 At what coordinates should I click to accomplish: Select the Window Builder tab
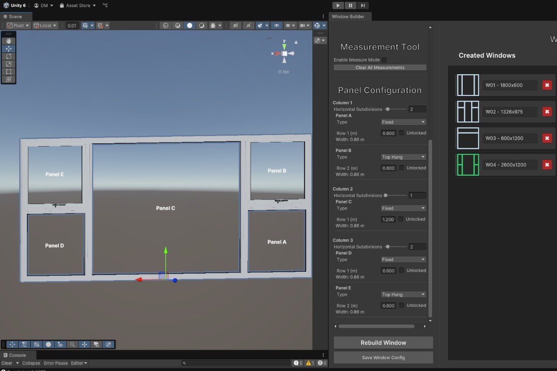[348, 17]
